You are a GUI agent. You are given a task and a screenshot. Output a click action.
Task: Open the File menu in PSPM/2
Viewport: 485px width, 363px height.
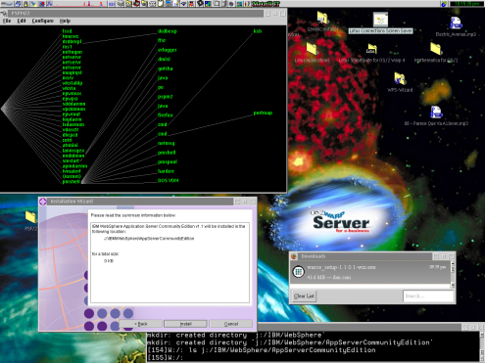7,21
